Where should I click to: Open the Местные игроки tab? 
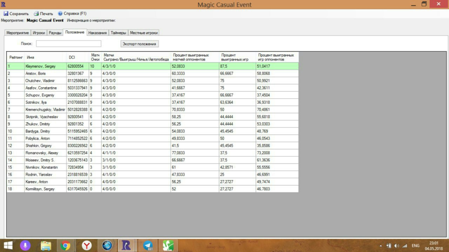144,33
